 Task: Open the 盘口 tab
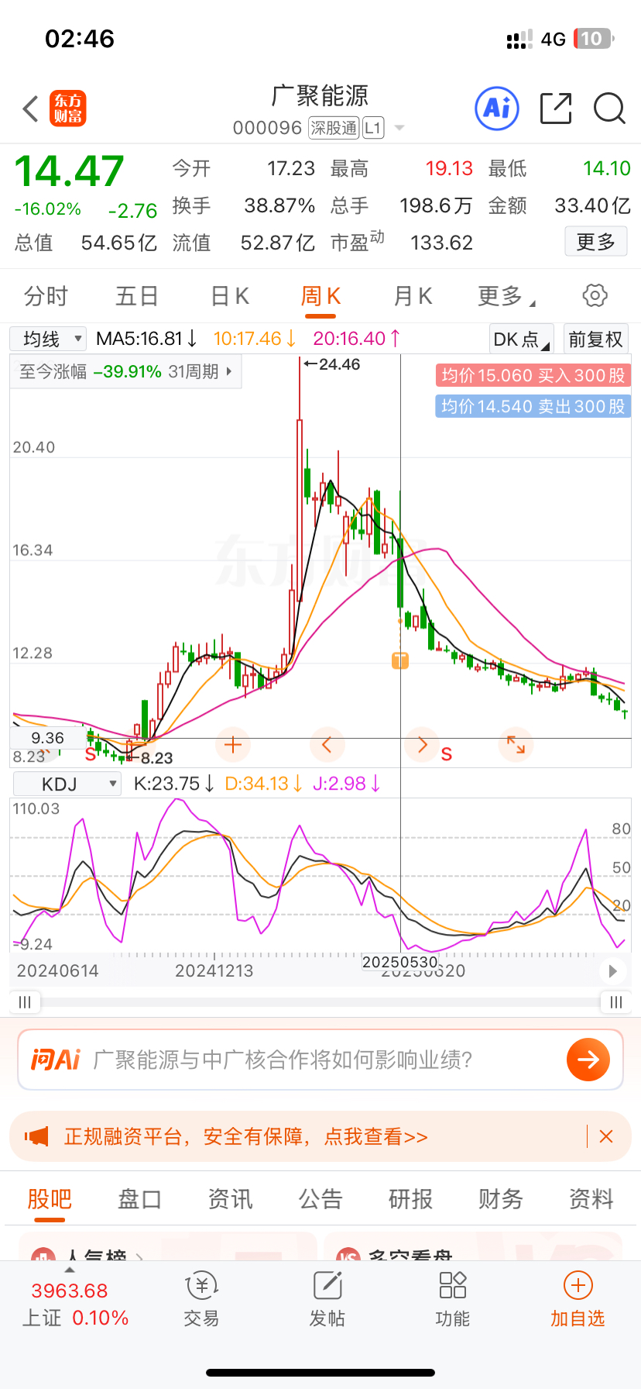139,1199
